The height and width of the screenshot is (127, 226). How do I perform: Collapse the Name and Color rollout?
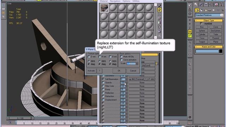(x=208, y=47)
